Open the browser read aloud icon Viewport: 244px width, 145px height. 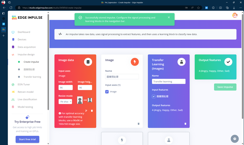click(192, 8)
